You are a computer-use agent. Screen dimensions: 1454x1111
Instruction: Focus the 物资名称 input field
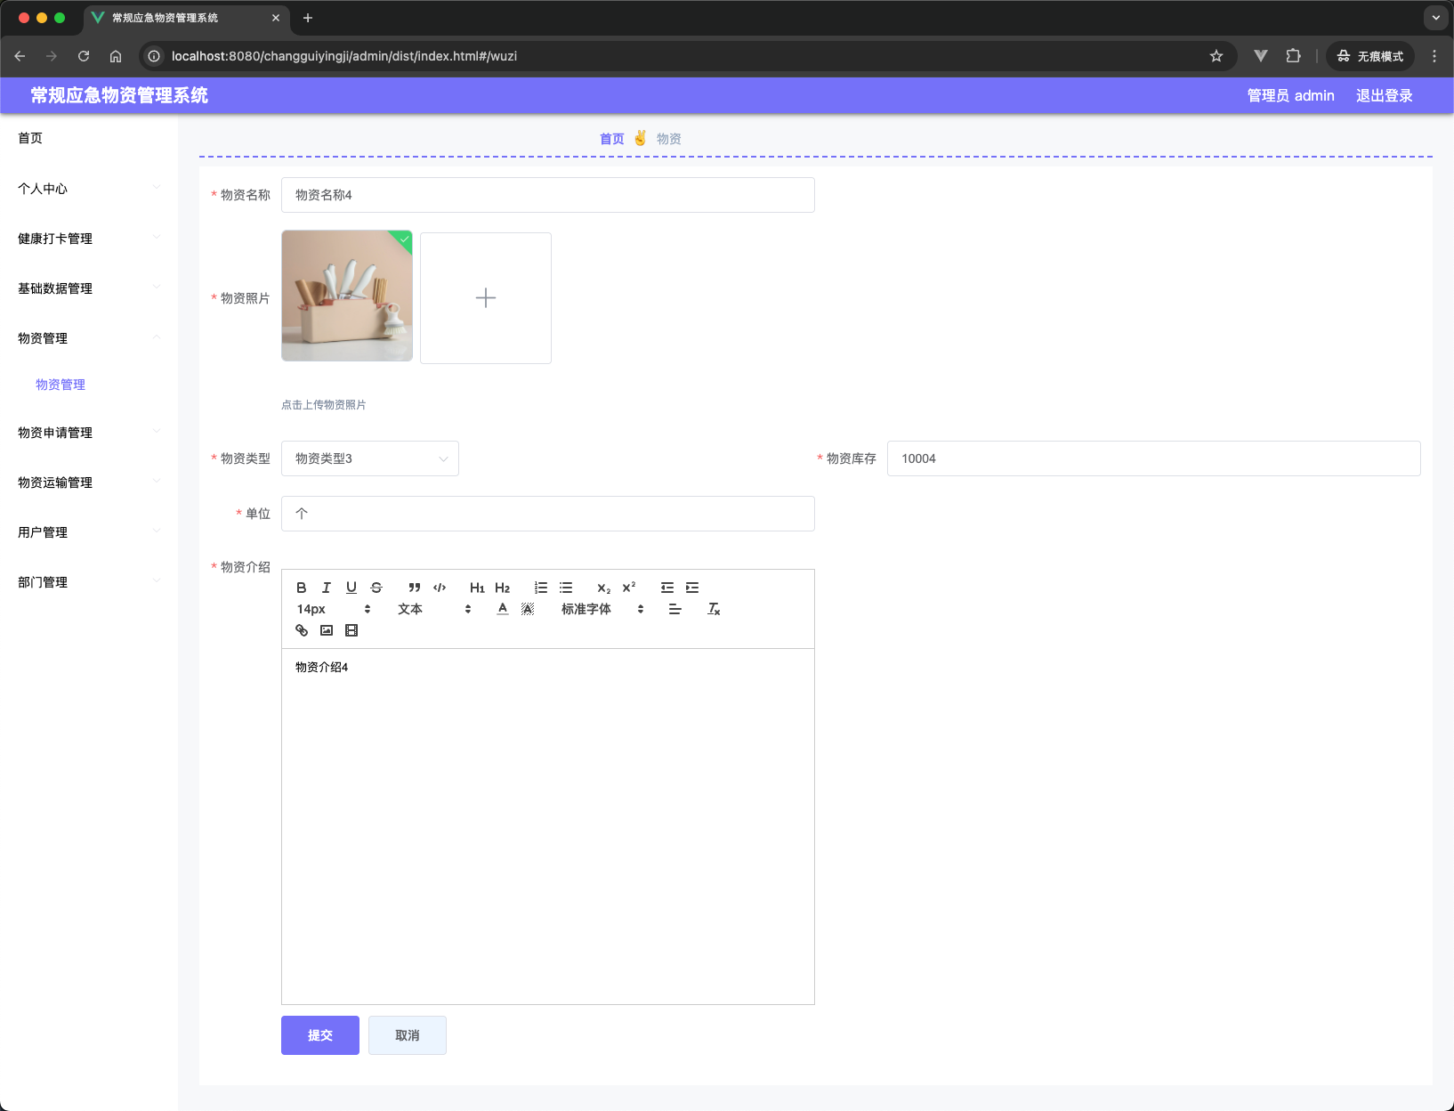coord(548,195)
